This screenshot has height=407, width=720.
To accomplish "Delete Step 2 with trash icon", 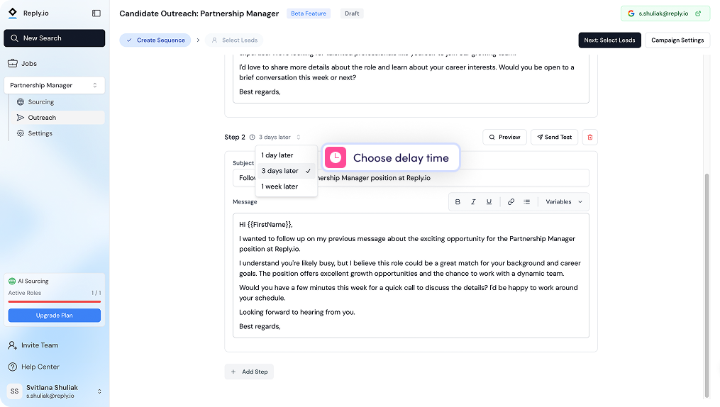I will (590, 137).
